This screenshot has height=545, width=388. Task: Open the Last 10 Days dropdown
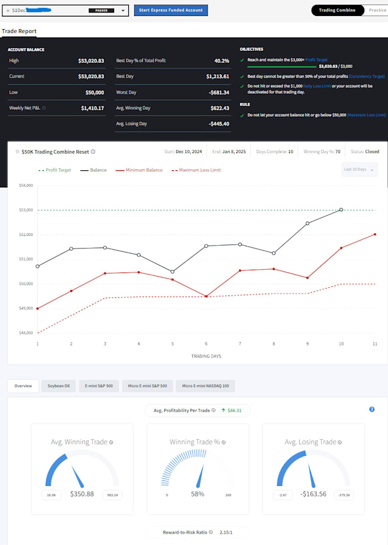[359, 170]
